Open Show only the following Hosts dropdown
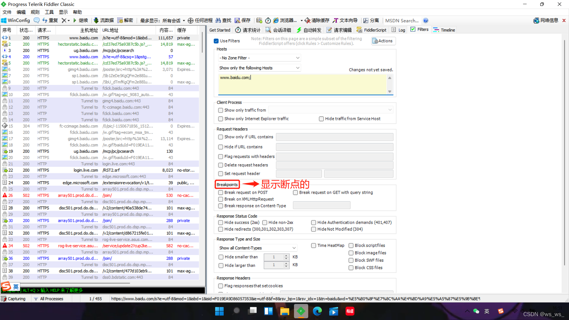The height and width of the screenshot is (320, 569). [x=259, y=68]
